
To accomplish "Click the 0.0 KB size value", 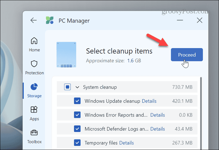I will pos(186,115).
